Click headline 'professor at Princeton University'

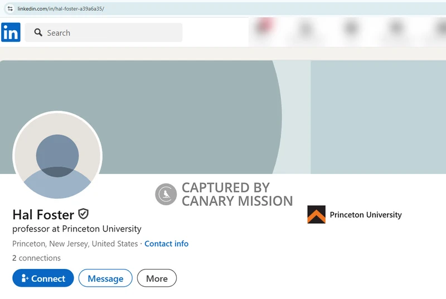coord(77,229)
